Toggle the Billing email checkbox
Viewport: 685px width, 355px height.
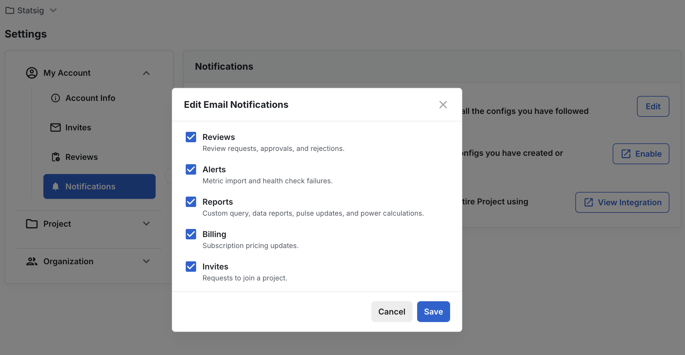[191, 234]
